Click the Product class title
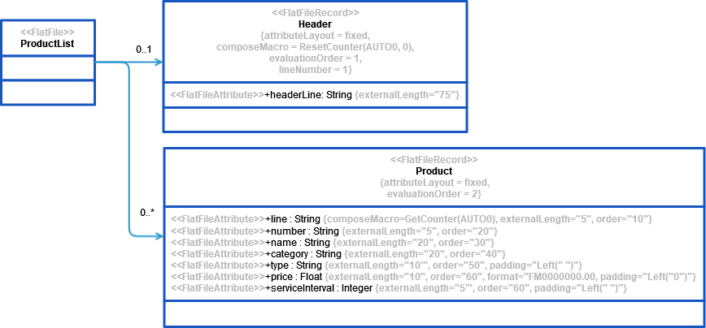 tap(434, 171)
